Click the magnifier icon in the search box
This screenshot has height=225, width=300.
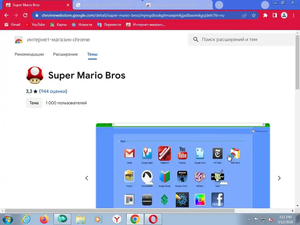click(x=196, y=40)
